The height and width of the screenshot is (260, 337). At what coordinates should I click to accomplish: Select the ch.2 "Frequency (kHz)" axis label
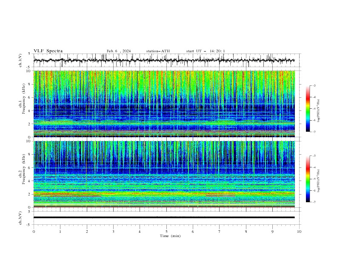pos(24,169)
